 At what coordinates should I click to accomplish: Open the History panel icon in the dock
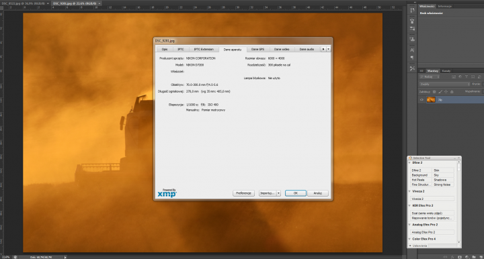coord(412,10)
